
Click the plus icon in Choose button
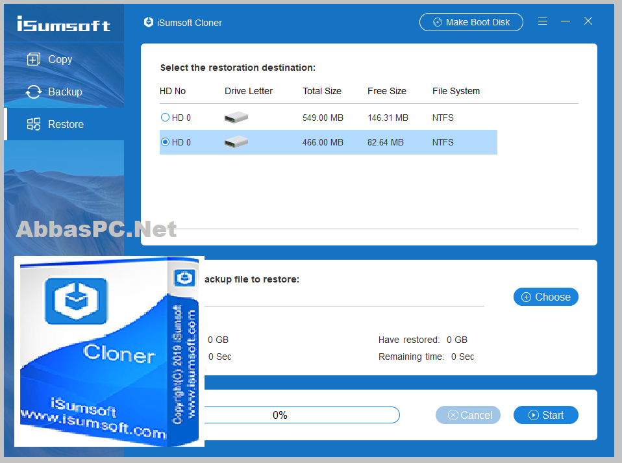pyautogui.click(x=526, y=297)
